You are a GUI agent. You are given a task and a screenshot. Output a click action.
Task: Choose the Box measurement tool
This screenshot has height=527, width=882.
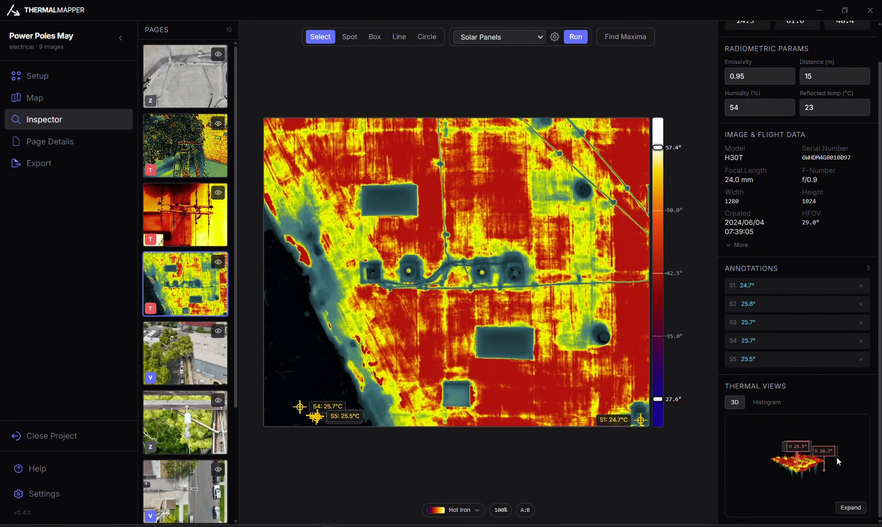pos(375,37)
